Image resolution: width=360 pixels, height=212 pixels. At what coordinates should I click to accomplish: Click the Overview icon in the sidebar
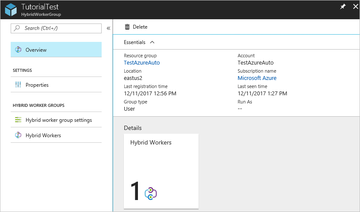tap(18, 50)
